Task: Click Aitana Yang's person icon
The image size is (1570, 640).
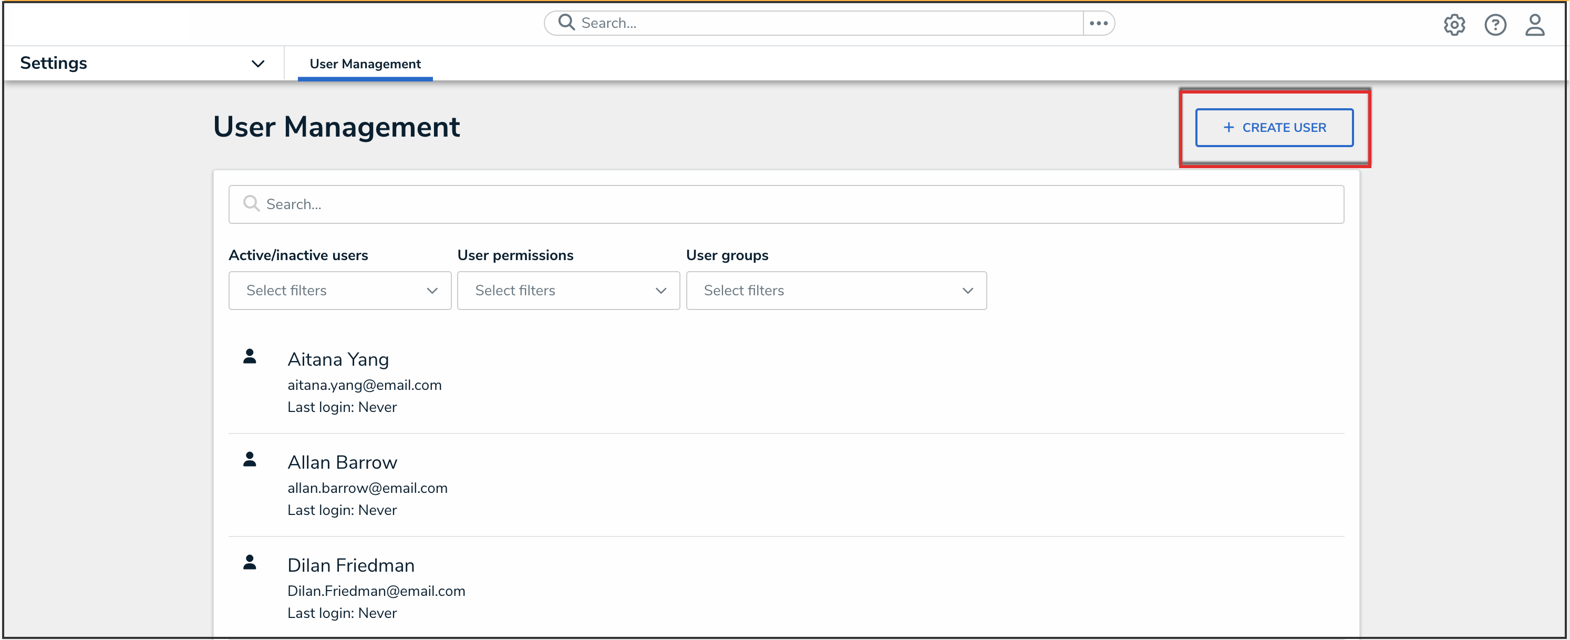Action: point(250,357)
